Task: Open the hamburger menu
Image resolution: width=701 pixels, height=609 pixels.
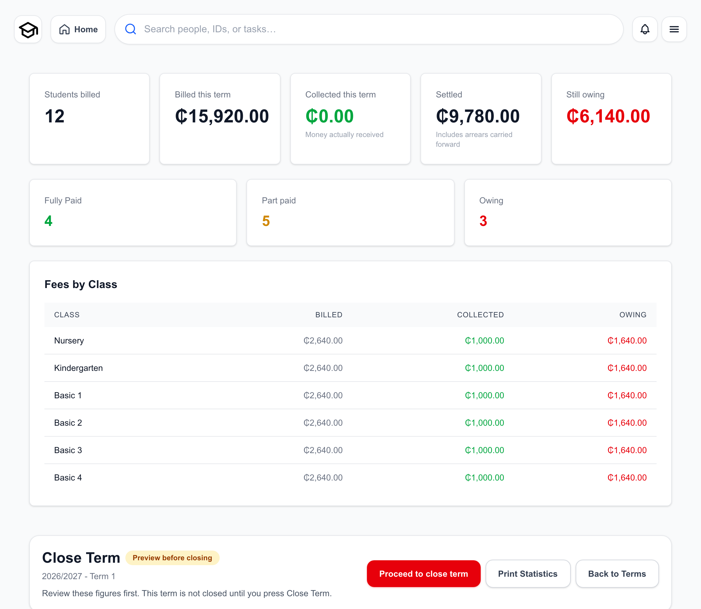Action: (674, 30)
